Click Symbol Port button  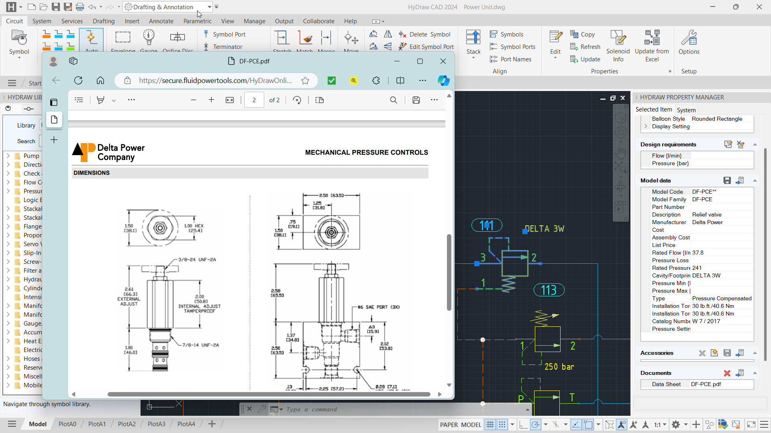(224, 34)
